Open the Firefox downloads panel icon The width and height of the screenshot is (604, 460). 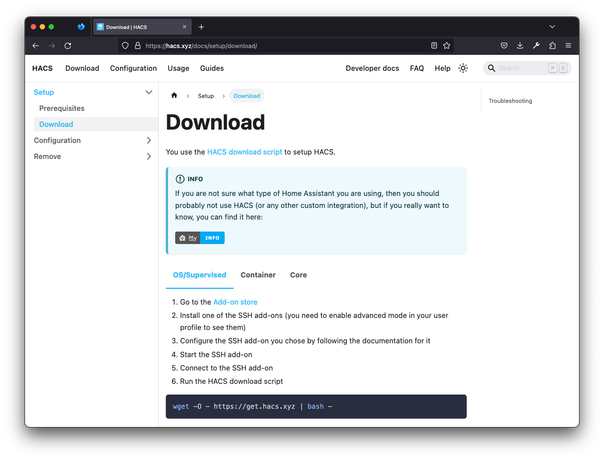[520, 45]
